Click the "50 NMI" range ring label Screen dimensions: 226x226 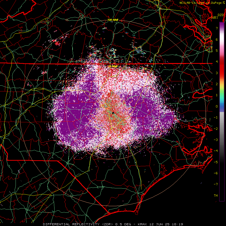[x=113, y=66]
